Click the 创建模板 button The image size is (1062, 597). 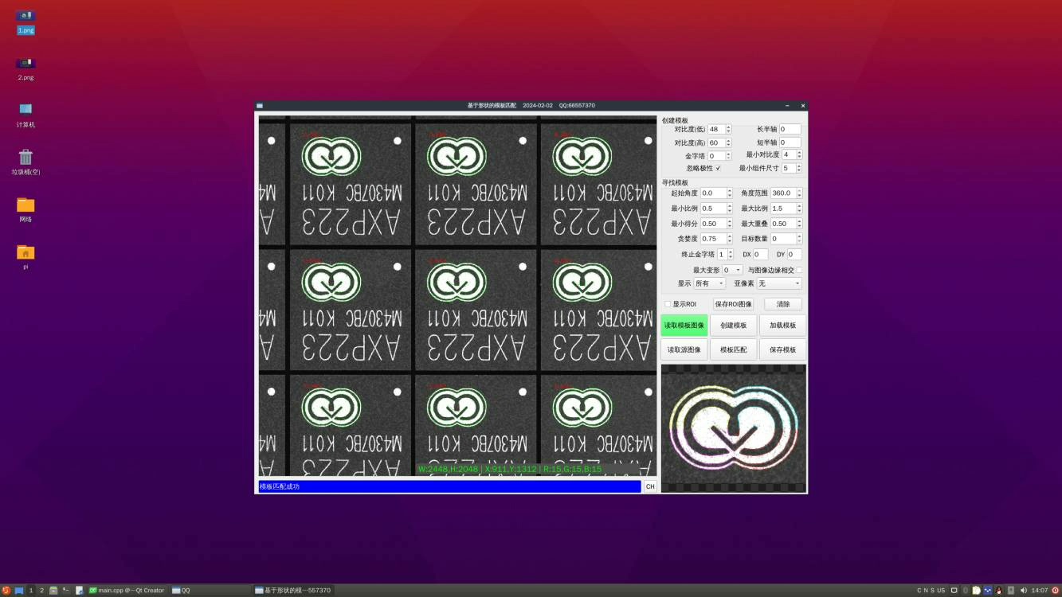click(x=734, y=326)
